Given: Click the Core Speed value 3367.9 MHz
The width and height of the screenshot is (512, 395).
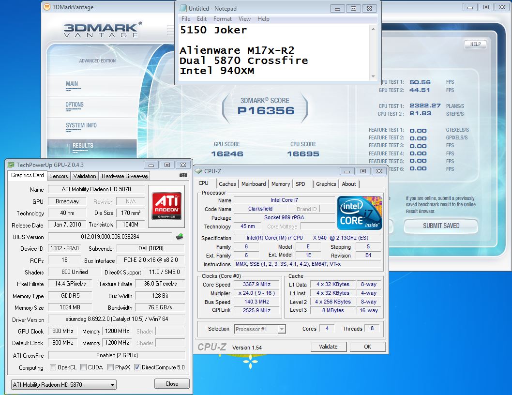Looking at the screenshot, I should [256, 284].
